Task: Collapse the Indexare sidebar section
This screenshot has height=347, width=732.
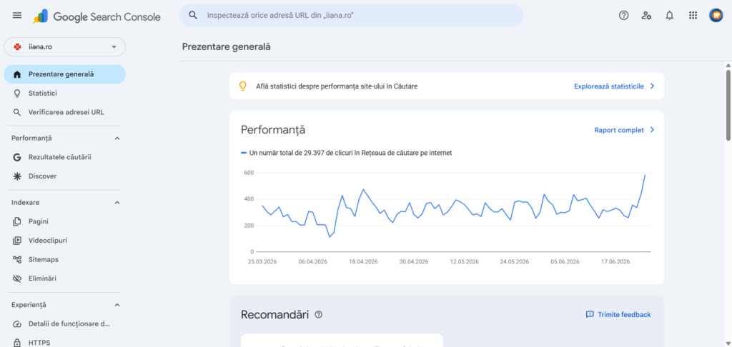Action: point(117,203)
